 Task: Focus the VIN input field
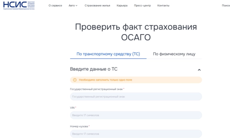click(x=136, y=115)
